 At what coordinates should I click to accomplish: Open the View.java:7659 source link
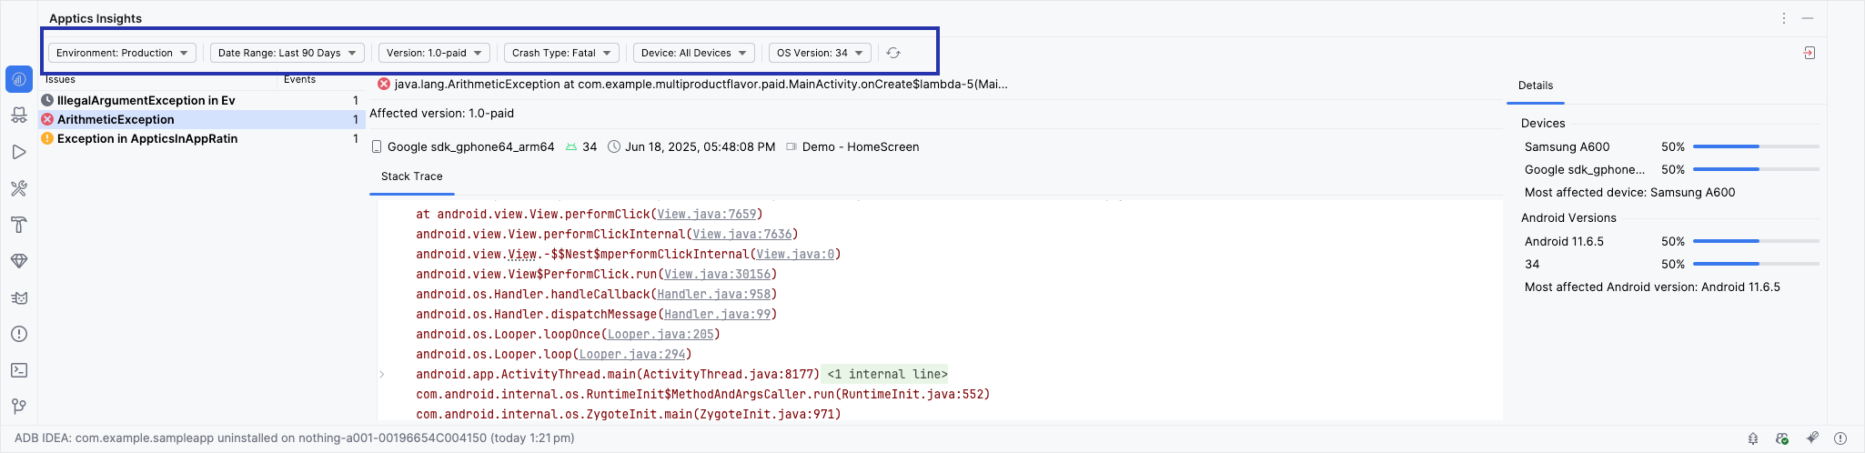coord(707,214)
